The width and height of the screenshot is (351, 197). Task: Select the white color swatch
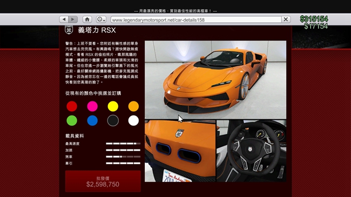133,121
